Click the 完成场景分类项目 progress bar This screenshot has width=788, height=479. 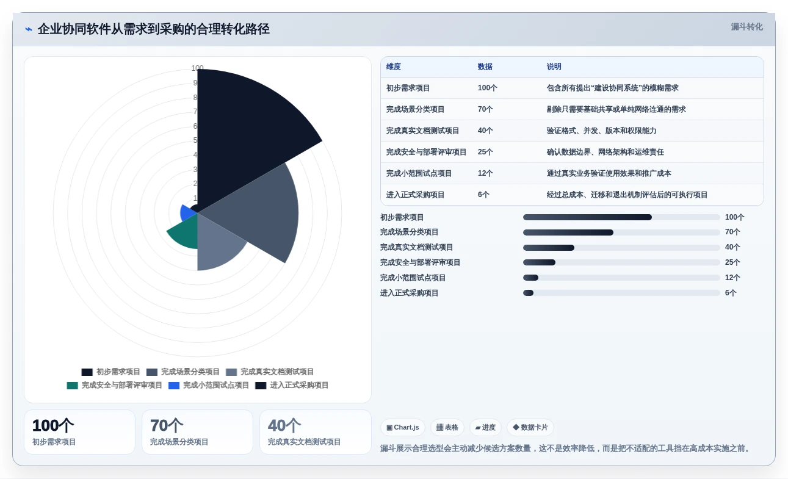click(x=621, y=232)
